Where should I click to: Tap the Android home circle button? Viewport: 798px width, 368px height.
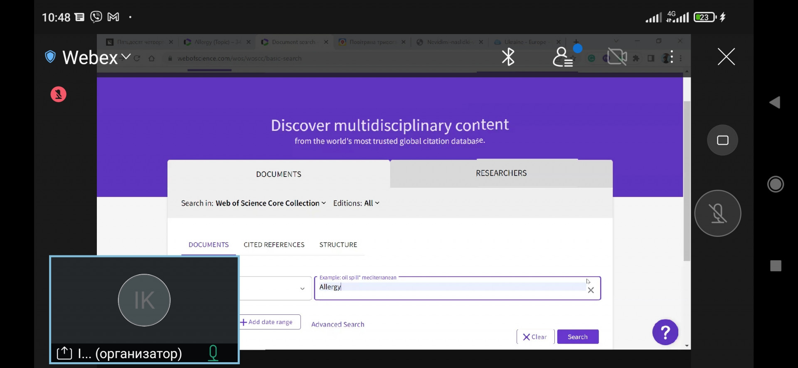pyautogui.click(x=776, y=184)
